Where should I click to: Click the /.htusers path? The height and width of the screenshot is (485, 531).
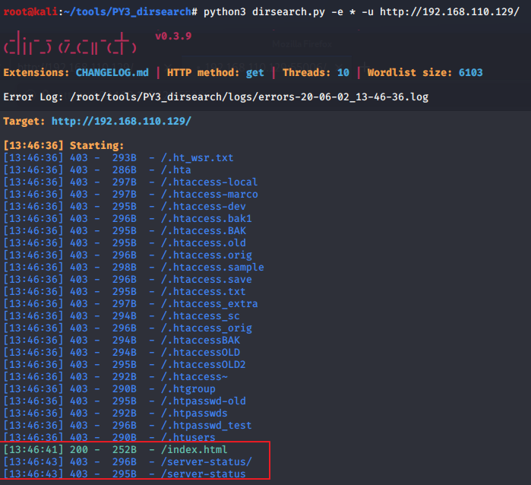coord(188,437)
